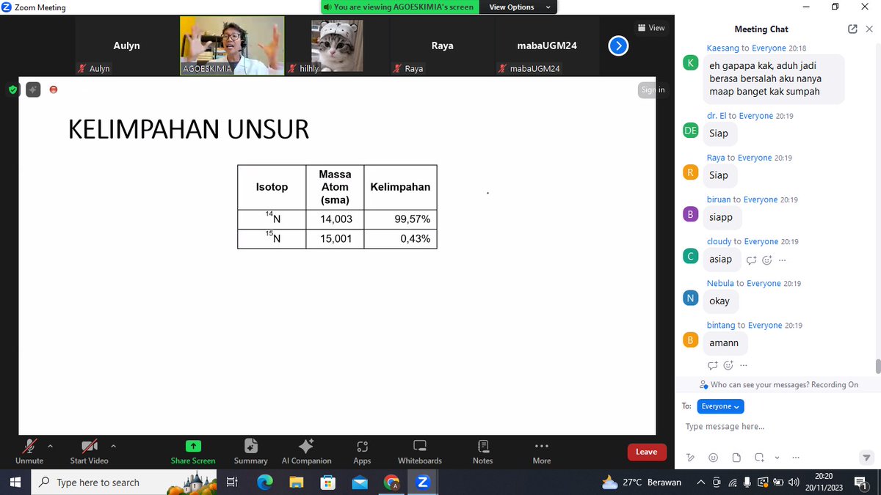Click the volume icon in system tray

(x=793, y=482)
